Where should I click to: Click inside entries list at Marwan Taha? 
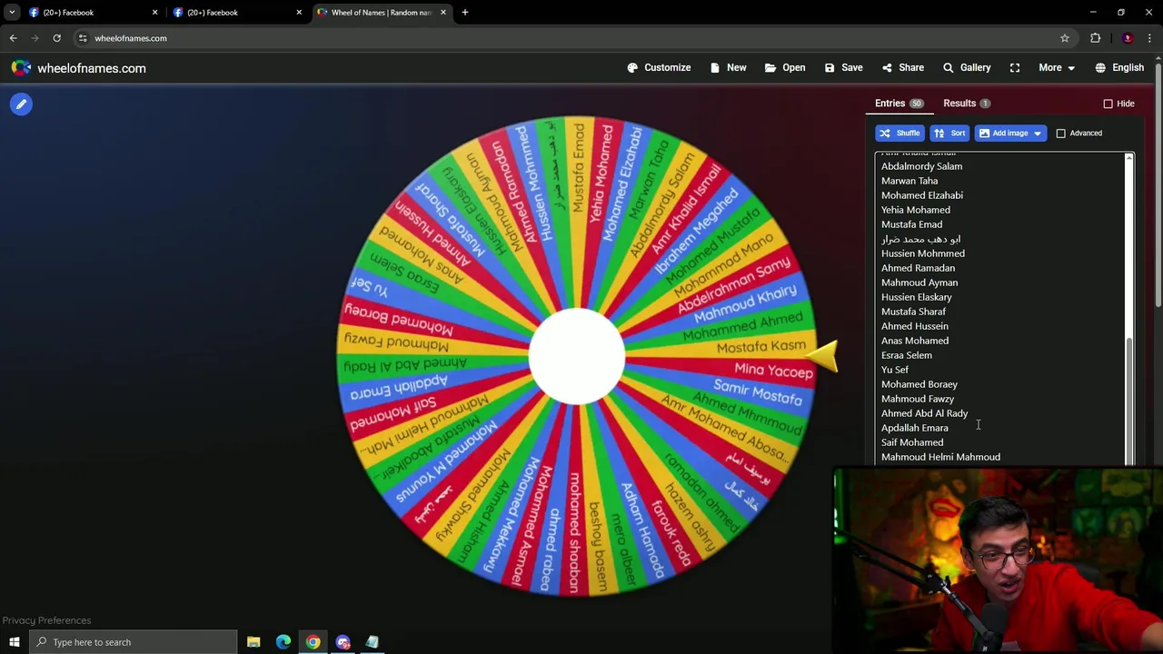click(x=910, y=181)
